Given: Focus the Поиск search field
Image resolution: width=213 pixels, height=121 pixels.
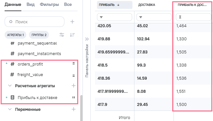Looking at the screenshot, I should pos(35,22).
